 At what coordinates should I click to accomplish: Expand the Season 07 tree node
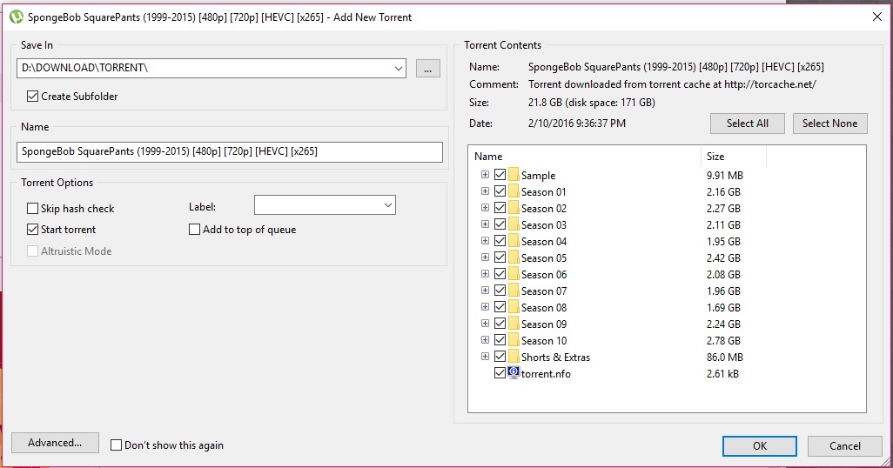coord(485,290)
